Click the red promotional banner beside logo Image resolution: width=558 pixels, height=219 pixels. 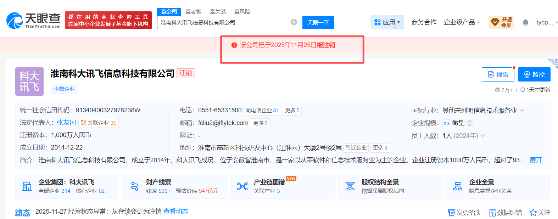click(108, 20)
